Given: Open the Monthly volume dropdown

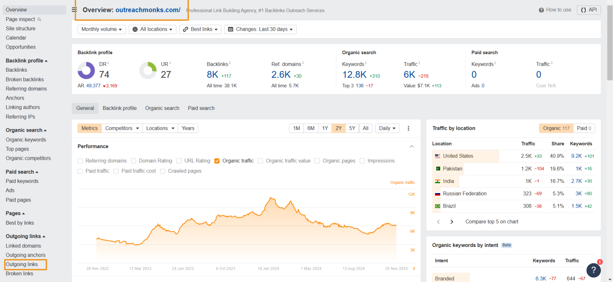Looking at the screenshot, I should click(x=101, y=29).
